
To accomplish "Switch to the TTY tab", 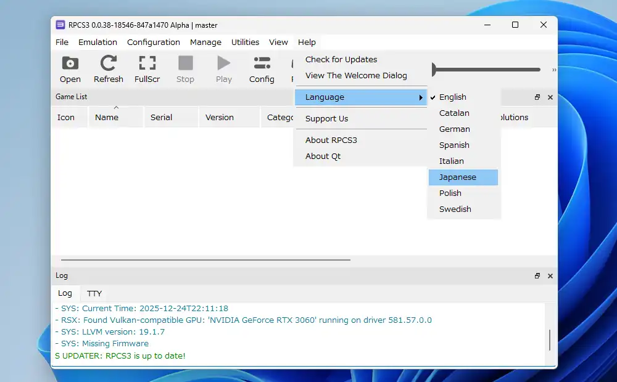I will (x=93, y=293).
